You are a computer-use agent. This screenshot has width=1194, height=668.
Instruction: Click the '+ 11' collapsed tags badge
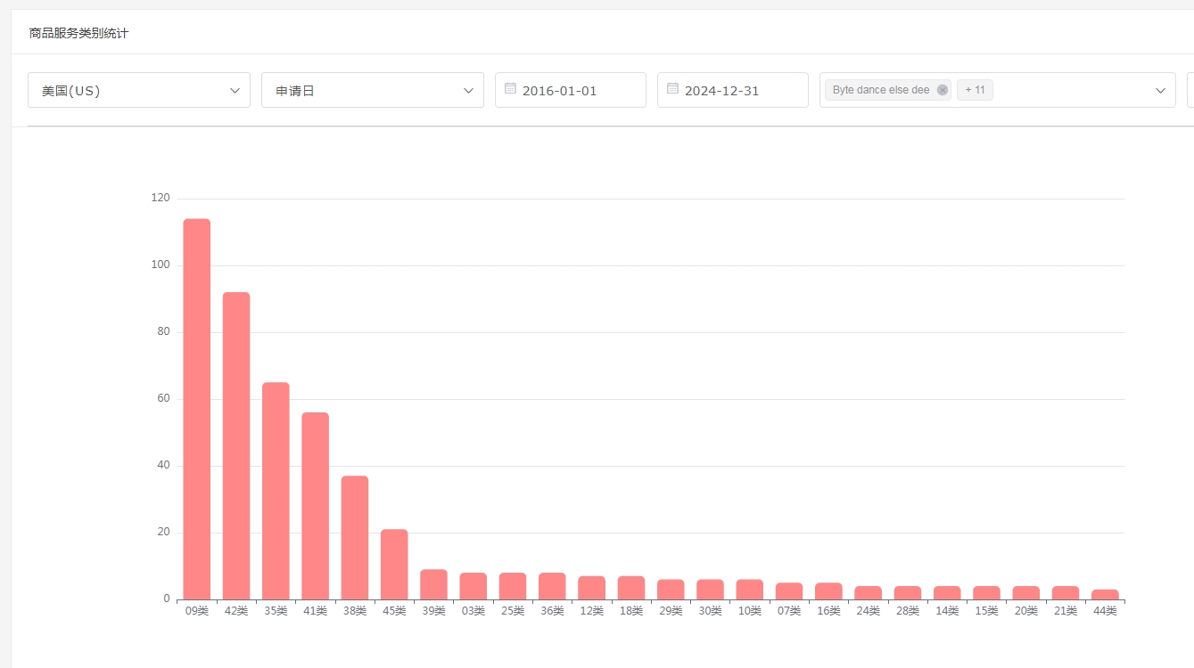(x=975, y=90)
